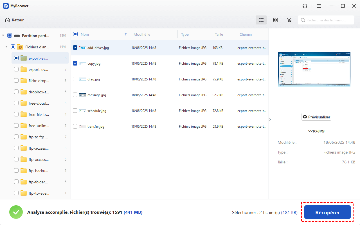Select the message.jpg file name
Screen dimensions: 360x225
pos(97,95)
